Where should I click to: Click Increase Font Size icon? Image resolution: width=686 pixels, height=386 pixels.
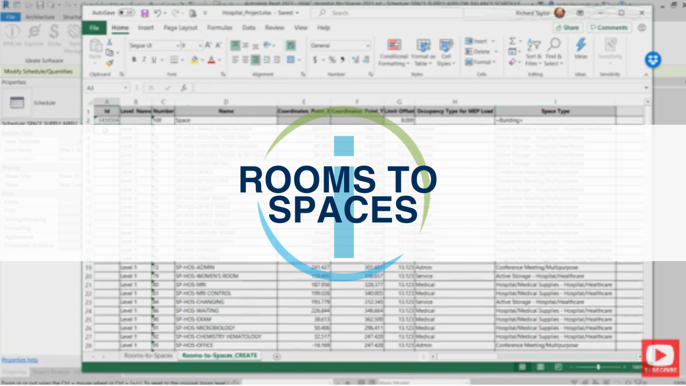tap(210, 46)
